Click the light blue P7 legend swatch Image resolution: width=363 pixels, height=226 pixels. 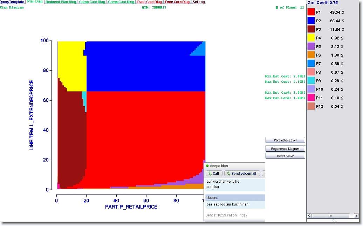(311, 63)
